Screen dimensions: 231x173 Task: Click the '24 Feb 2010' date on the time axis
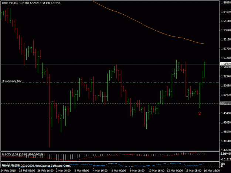[8, 170]
